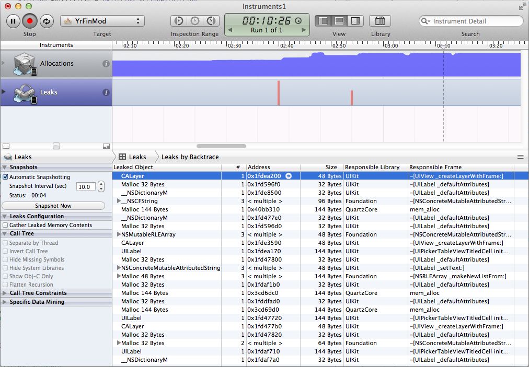The height and width of the screenshot is (367, 529).
Task: Select Leaks by Backtrace breadcrumb
Action: point(190,157)
